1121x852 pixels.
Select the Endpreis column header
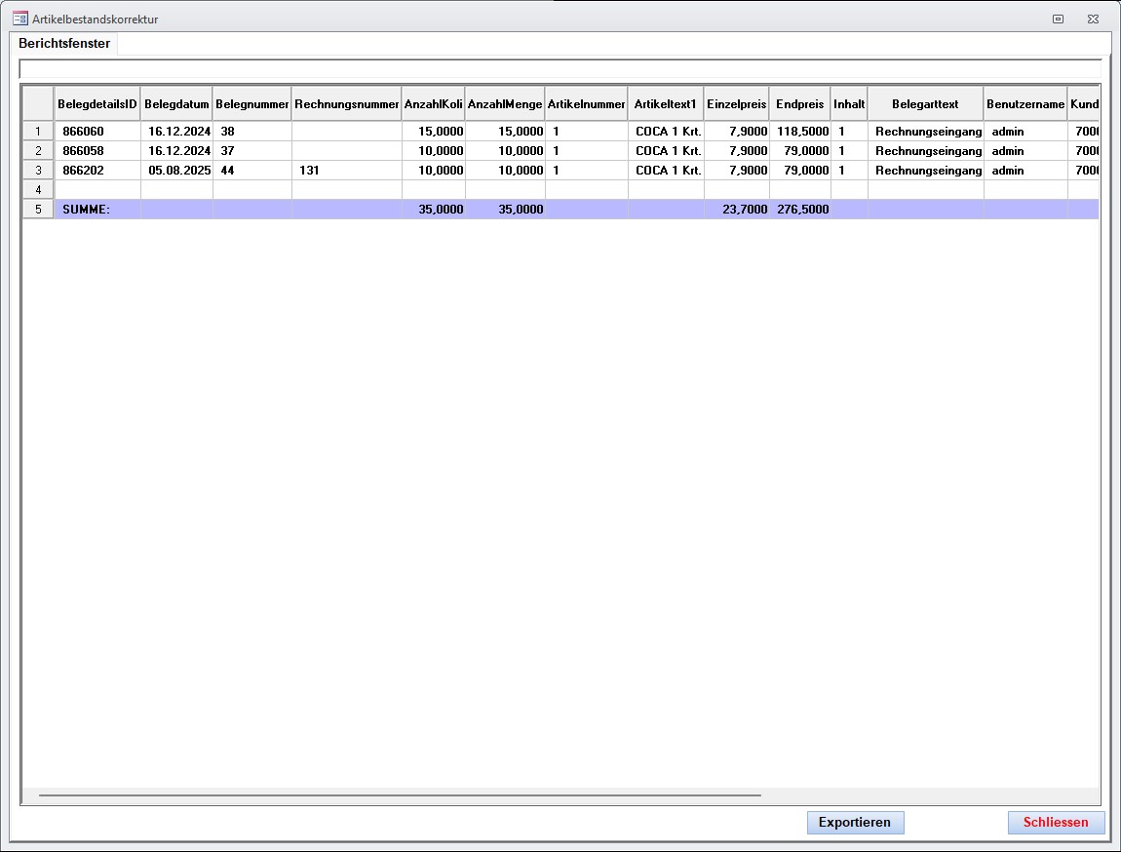click(799, 104)
